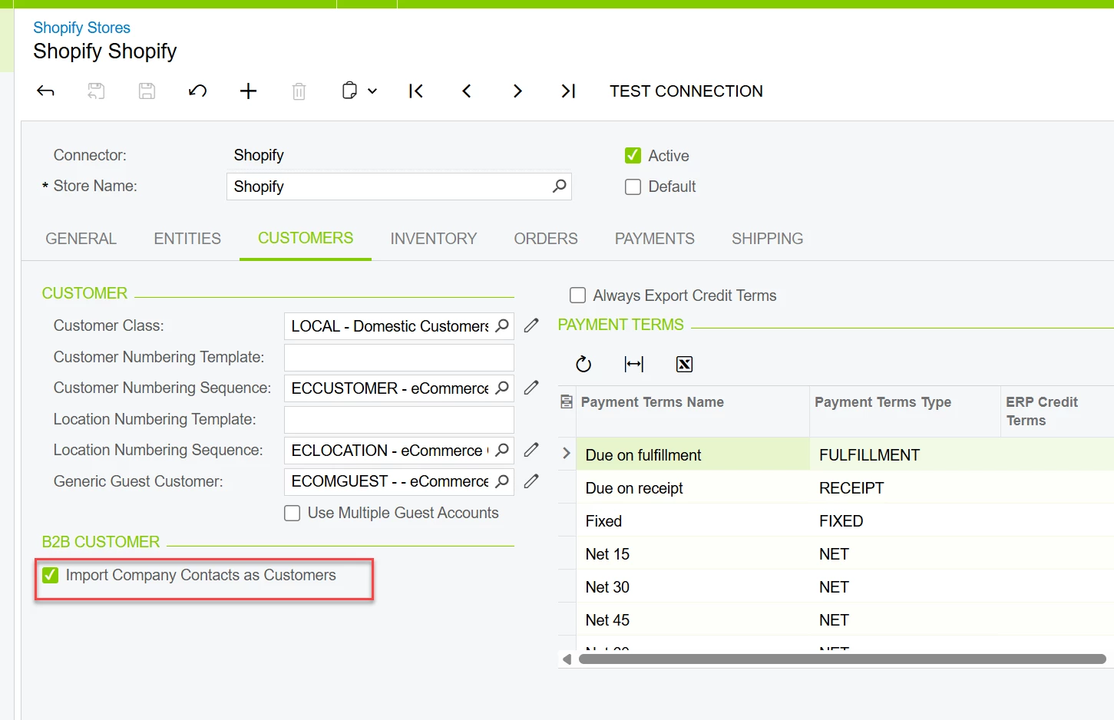Go to previous record icon
Image resolution: width=1114 pixels, height=720 pixels.
(x=467, y=91)
